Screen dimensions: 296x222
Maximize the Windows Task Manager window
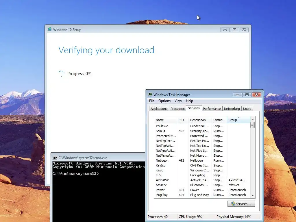pos(247,95)
